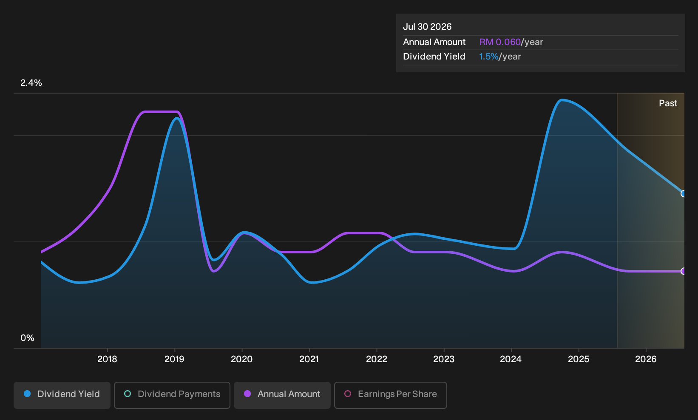Click the 2.4% y-axis label

[31, 83]
